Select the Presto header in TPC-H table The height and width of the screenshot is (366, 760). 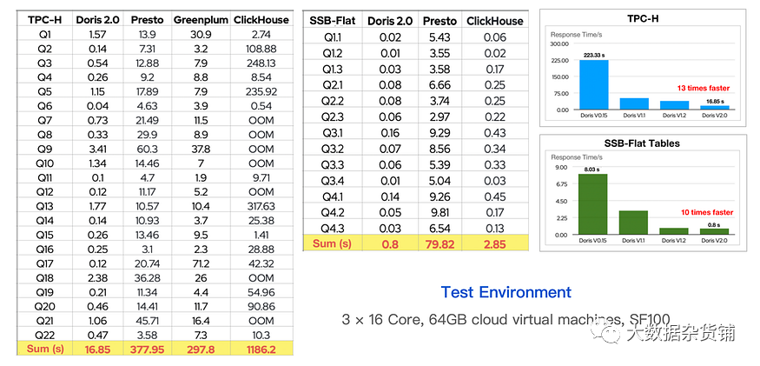point(148,20)
